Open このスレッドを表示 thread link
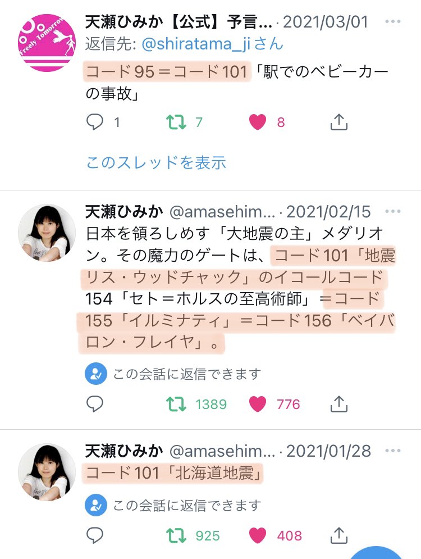The height and width of the screenshot is (559, 421). [157, 162]
